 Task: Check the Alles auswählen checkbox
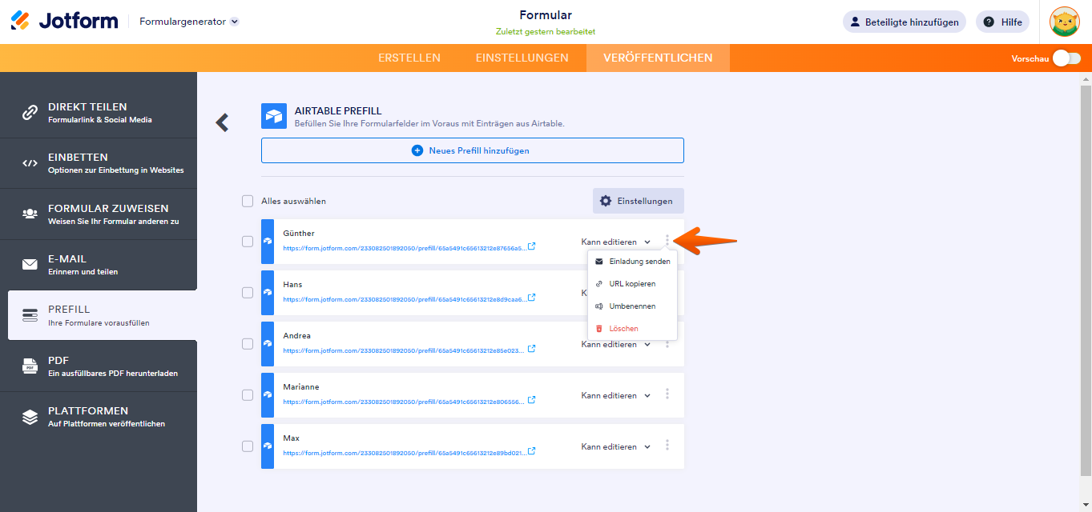click(248, 201)
